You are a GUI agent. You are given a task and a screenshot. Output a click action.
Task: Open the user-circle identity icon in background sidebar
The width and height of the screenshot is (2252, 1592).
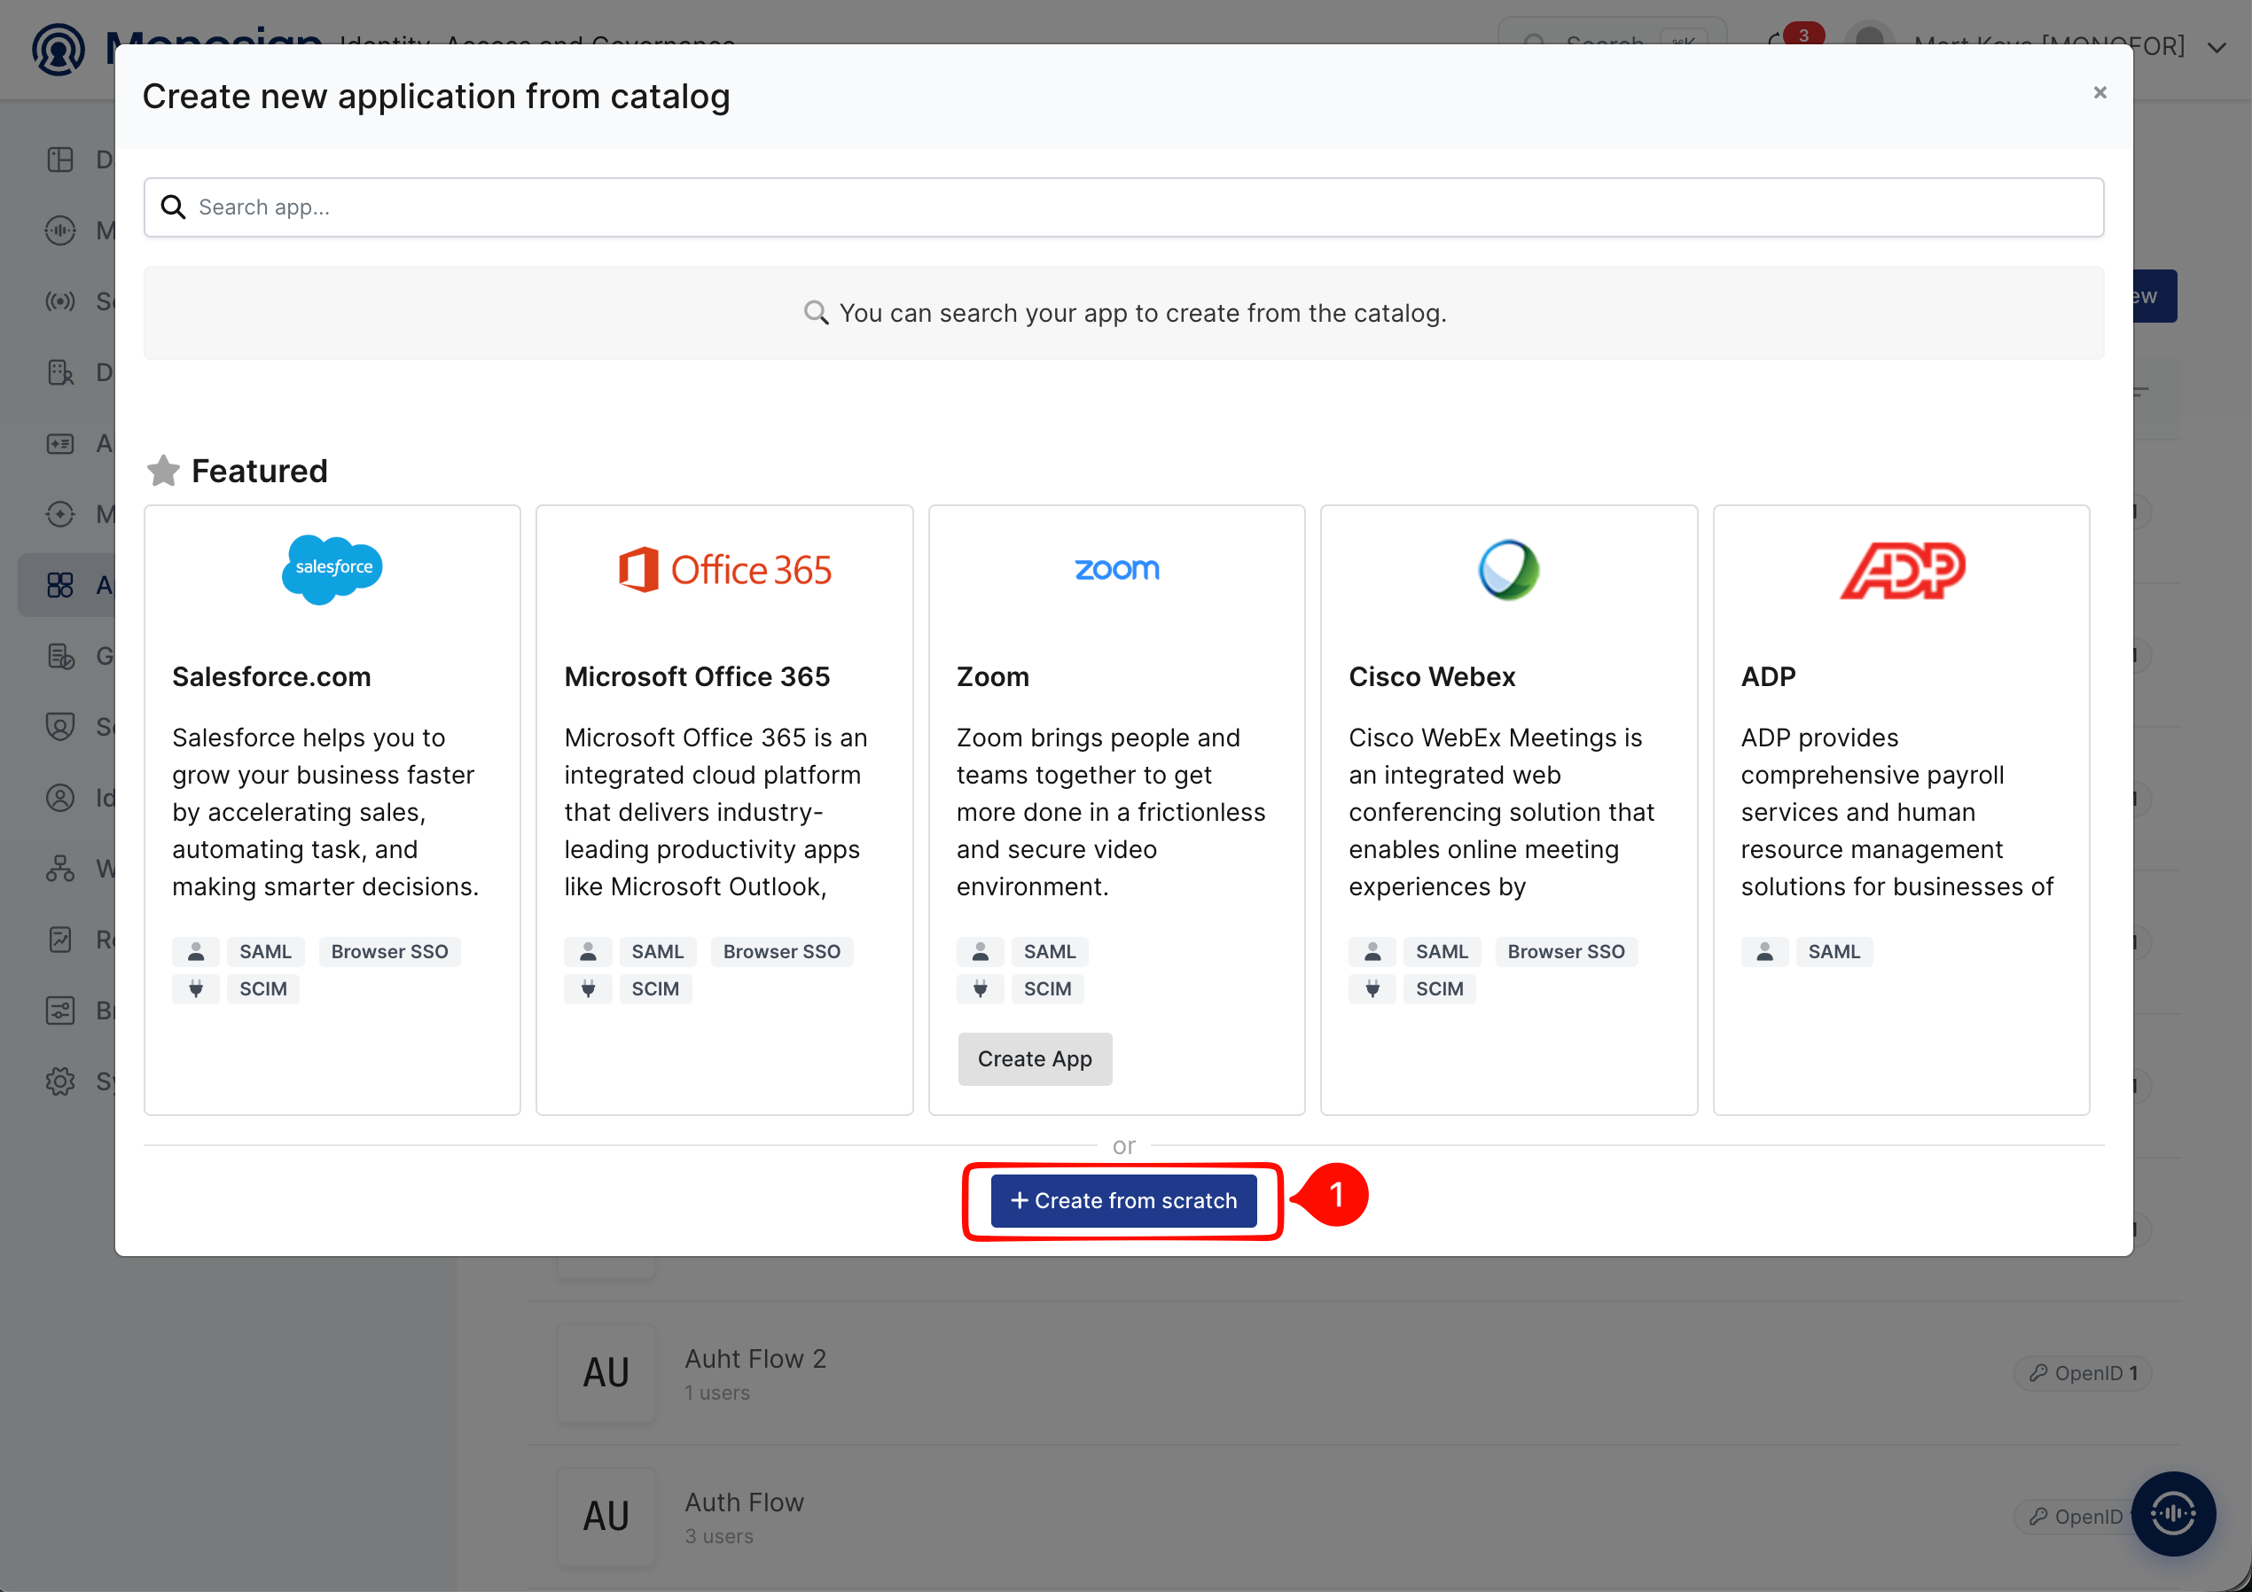pyautogui.click(x=61, y=799)
